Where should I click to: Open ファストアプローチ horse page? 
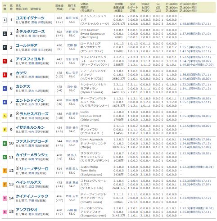(32, 141)
